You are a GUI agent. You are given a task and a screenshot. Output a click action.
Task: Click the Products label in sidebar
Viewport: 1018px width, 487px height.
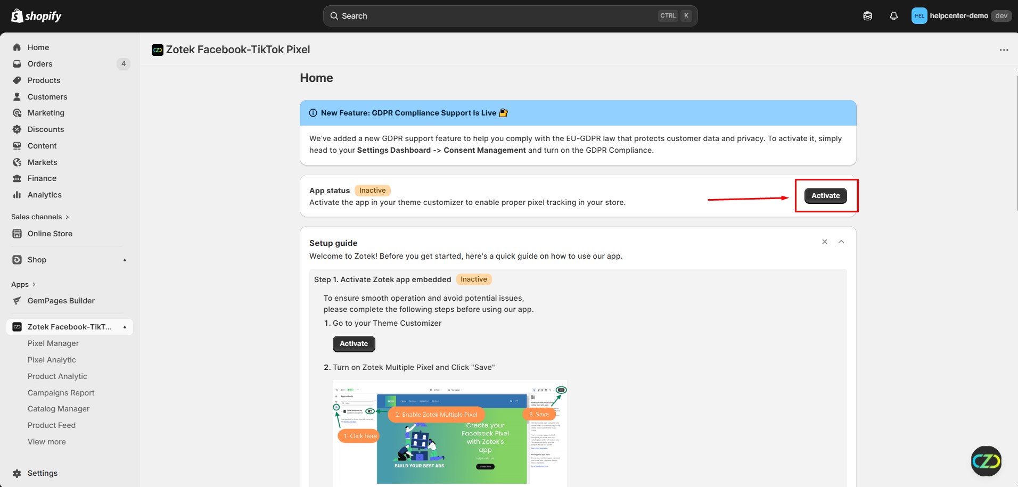click(x=44, y=80)
